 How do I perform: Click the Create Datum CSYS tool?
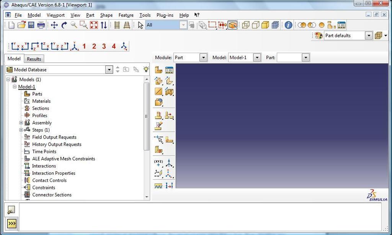(x=169, y=174)
